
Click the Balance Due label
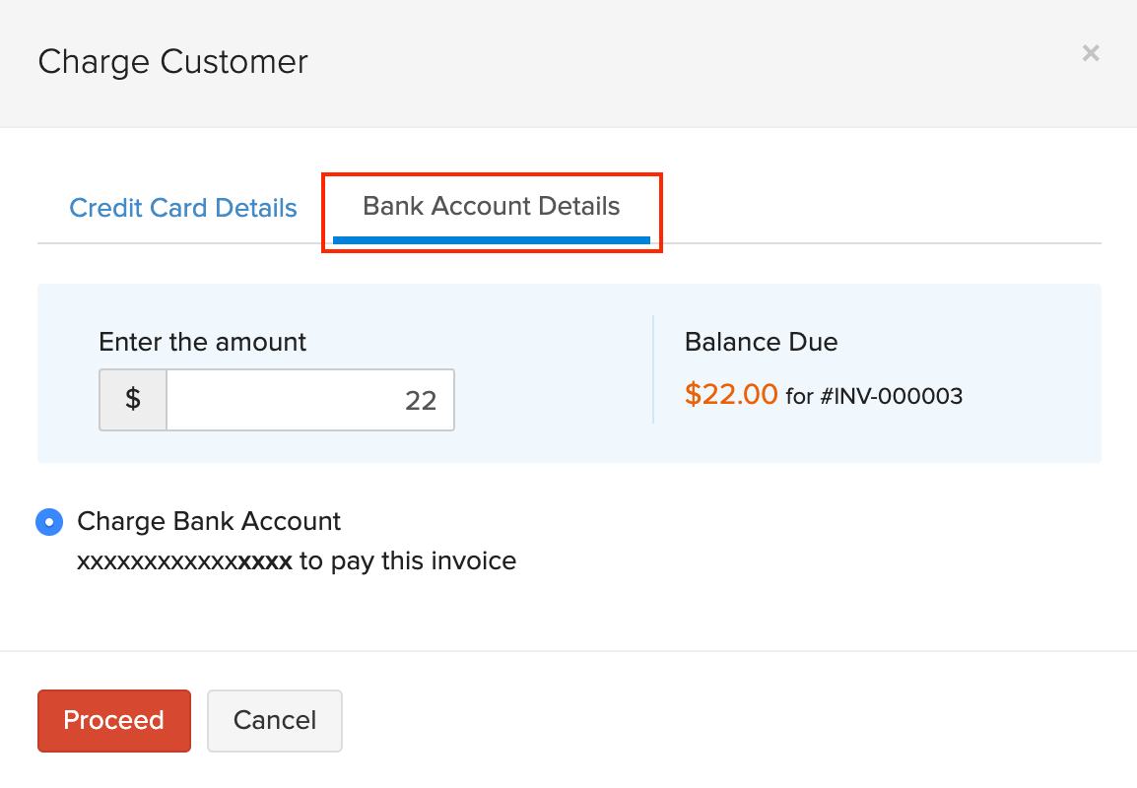click(761, 342)
